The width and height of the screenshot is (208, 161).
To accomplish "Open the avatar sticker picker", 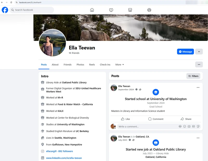I will 180,126.
